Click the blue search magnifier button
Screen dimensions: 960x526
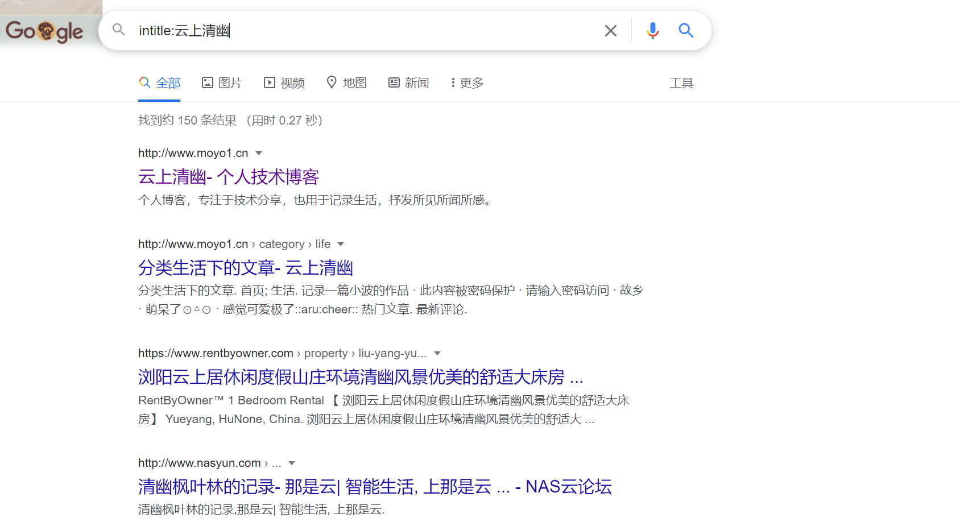click(x=686, y=31)
